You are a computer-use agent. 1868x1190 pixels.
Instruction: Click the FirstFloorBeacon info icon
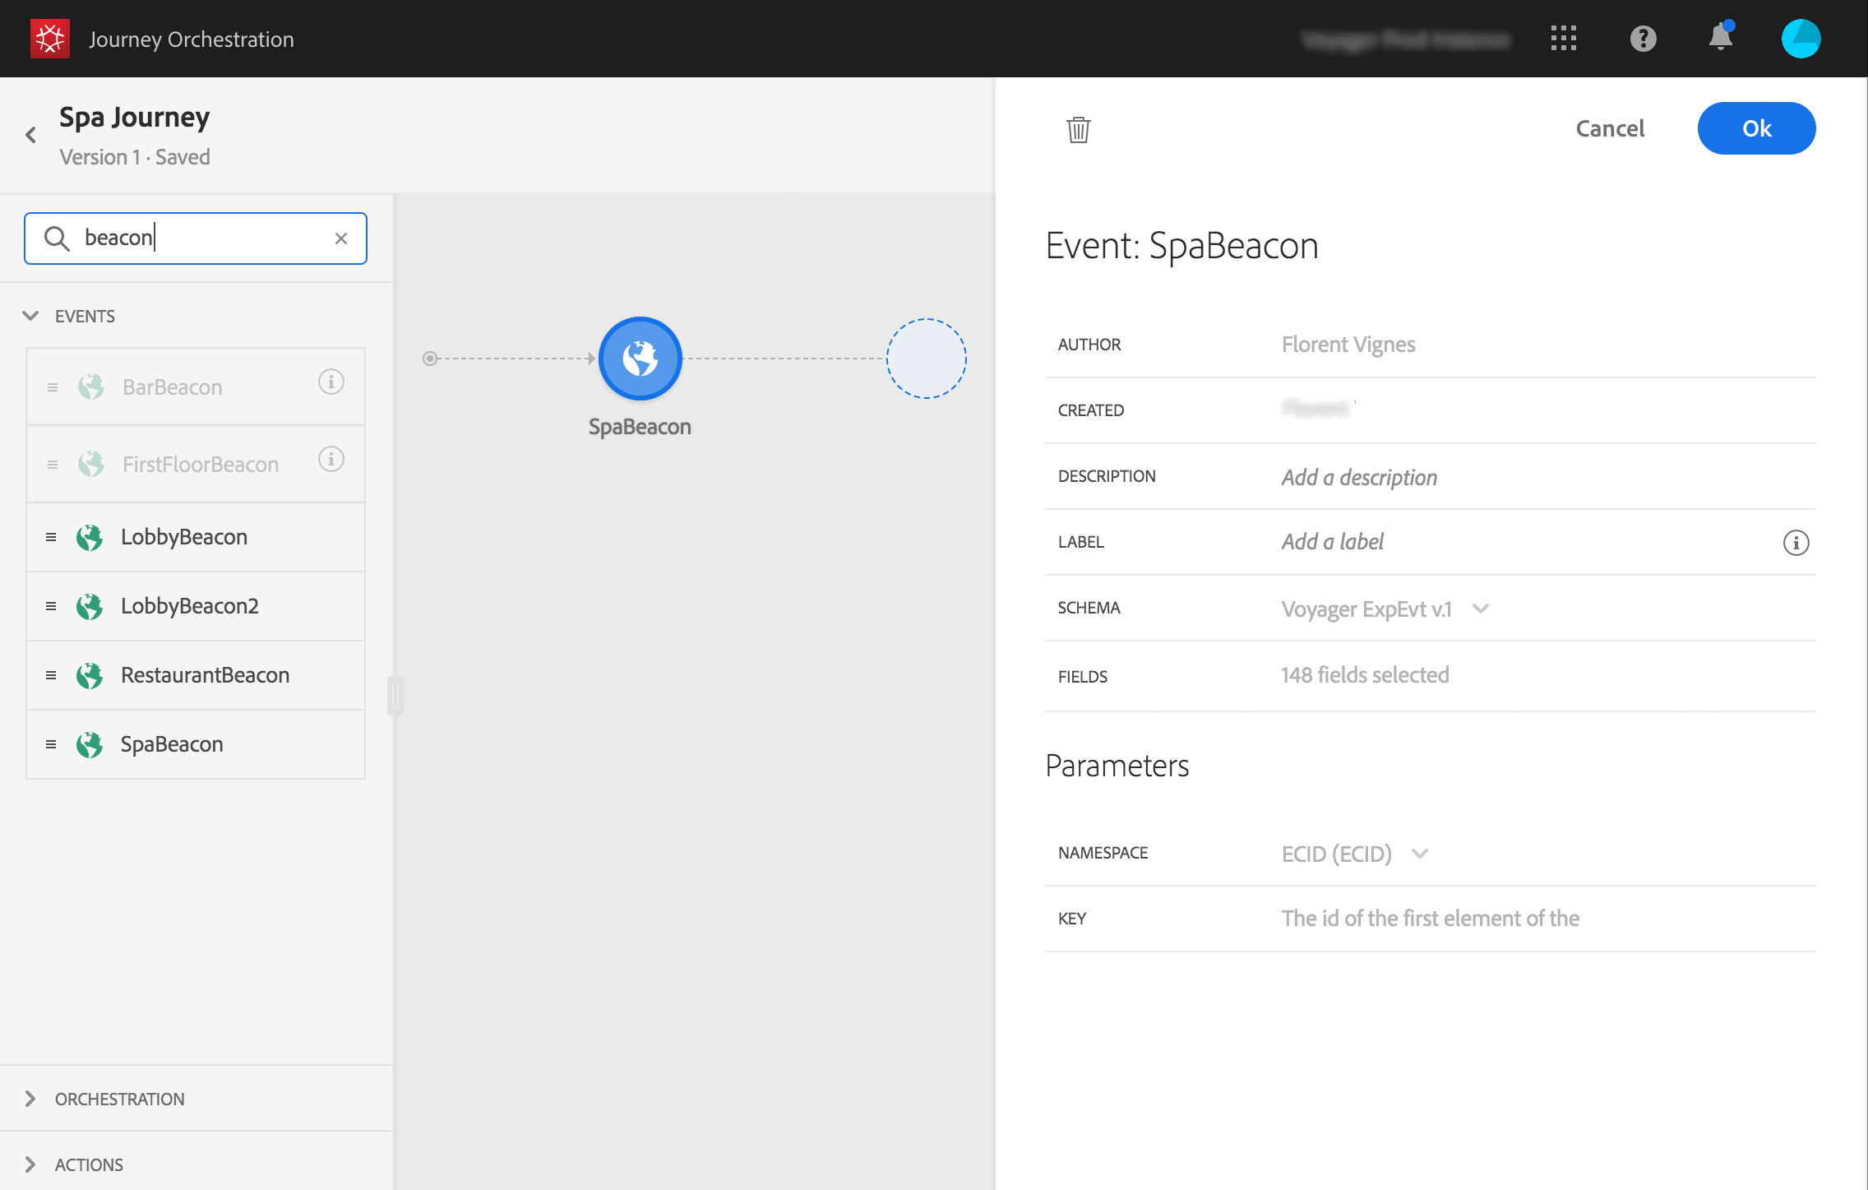pos(331,459)
